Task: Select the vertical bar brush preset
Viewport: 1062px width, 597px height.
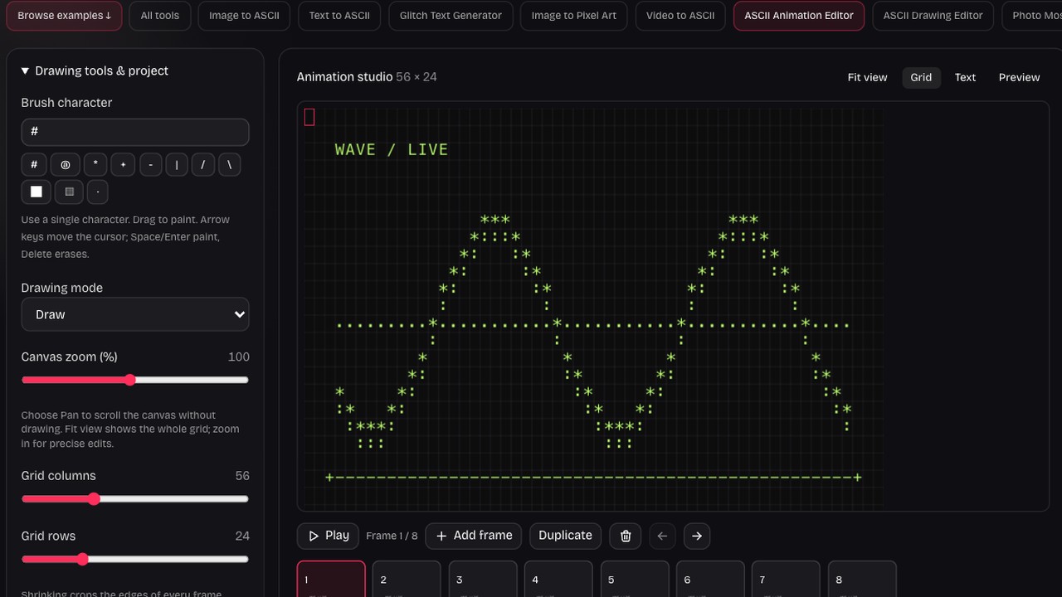Action: pyautogui.click(x=177, y=165)
